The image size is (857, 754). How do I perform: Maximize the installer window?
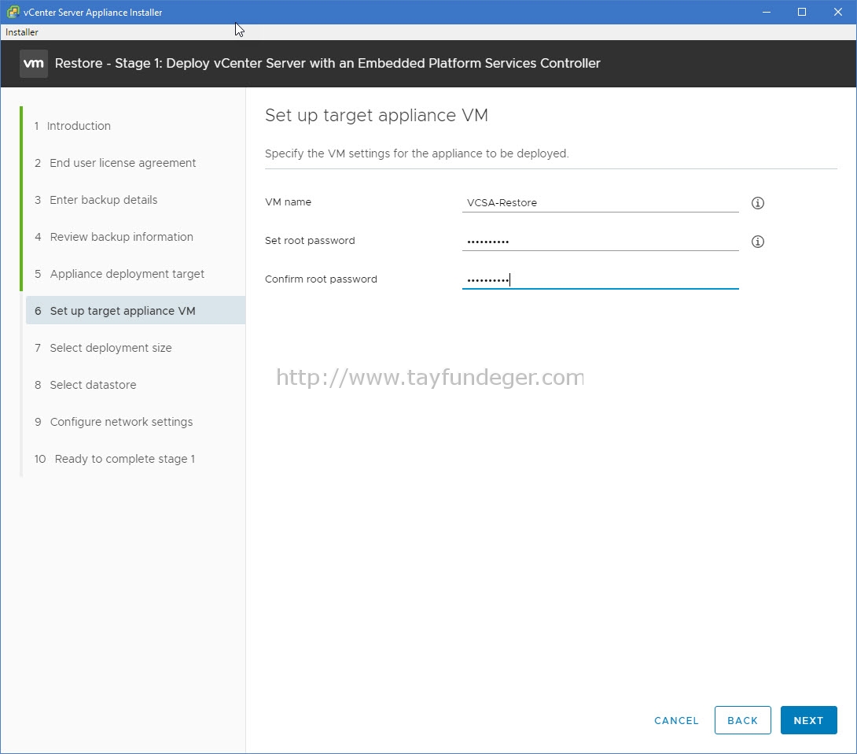point(802,12)
